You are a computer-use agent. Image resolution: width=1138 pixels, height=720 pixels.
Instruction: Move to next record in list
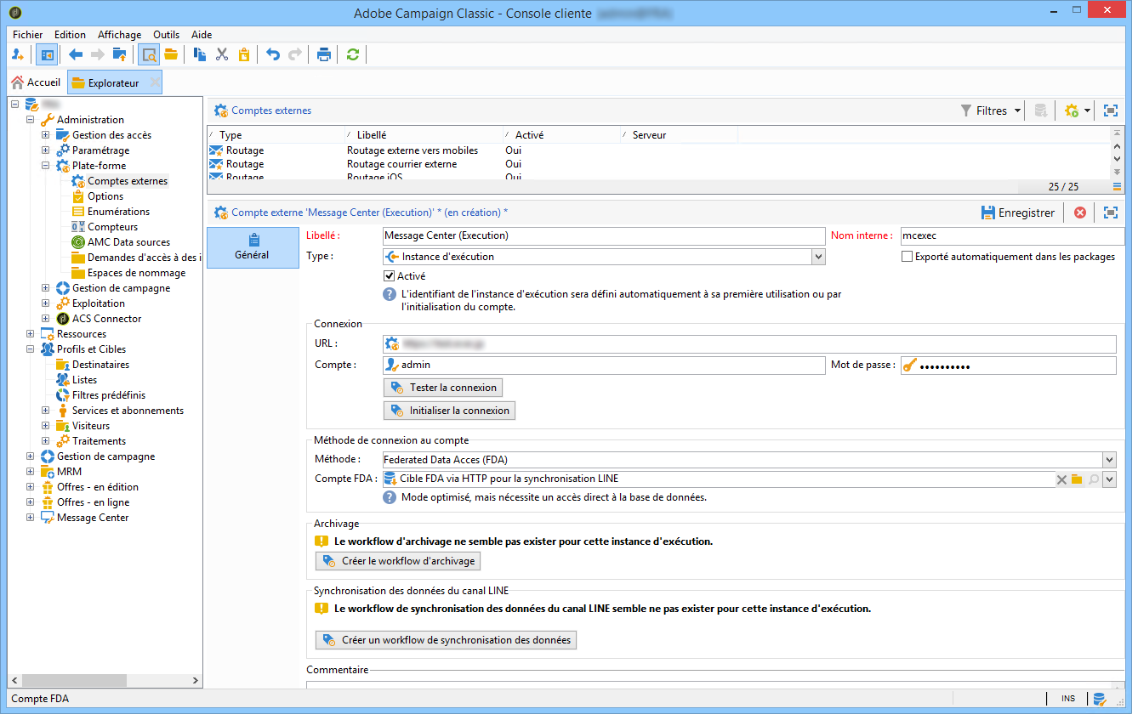pyautogui.click(x=1118, y=159)
